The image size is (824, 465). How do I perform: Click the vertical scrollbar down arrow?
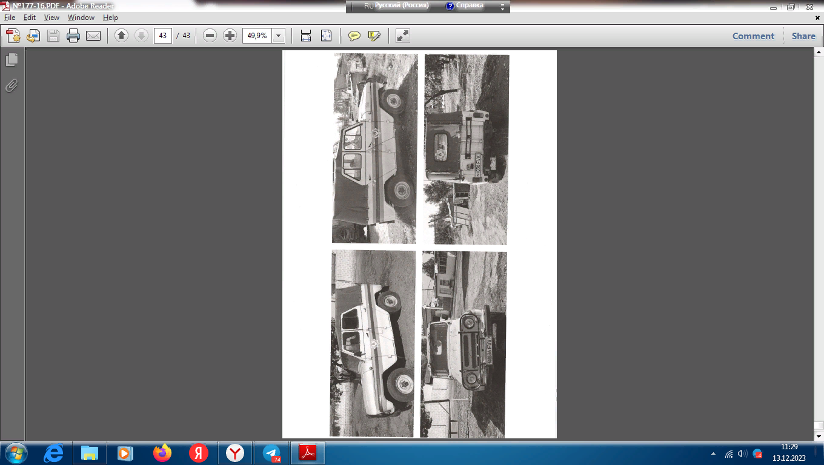point(819,436)
